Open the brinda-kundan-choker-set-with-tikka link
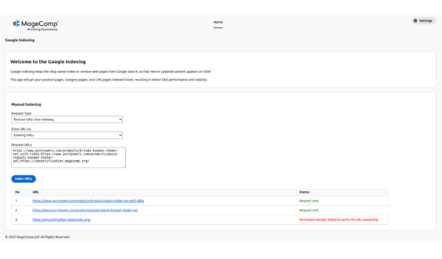442x259 pixels. pos(88,201)
